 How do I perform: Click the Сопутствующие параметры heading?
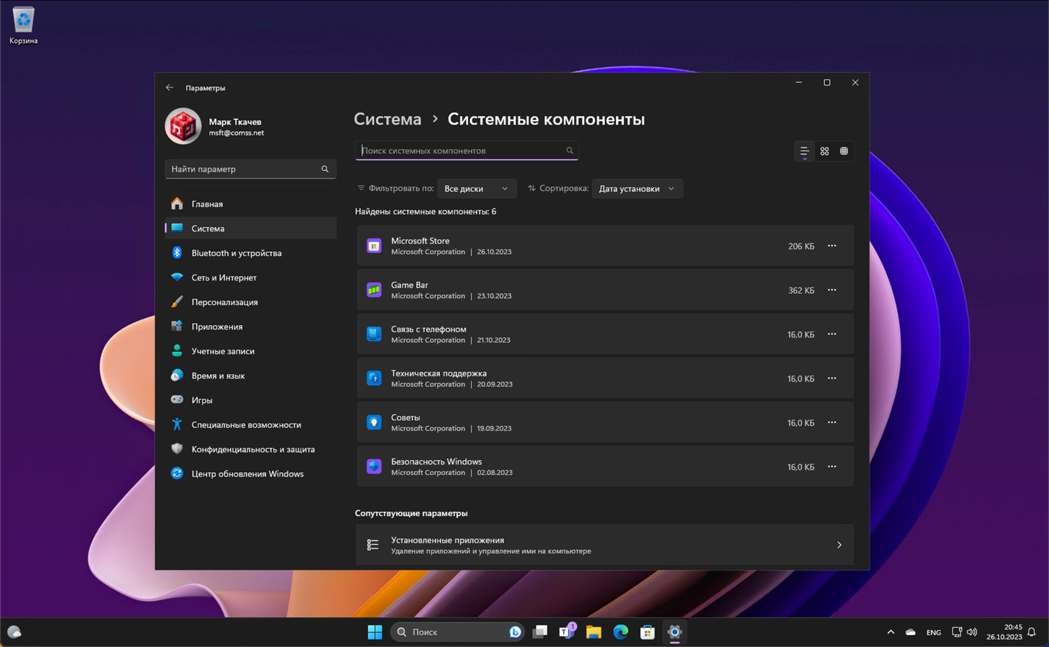click(411, 513)
